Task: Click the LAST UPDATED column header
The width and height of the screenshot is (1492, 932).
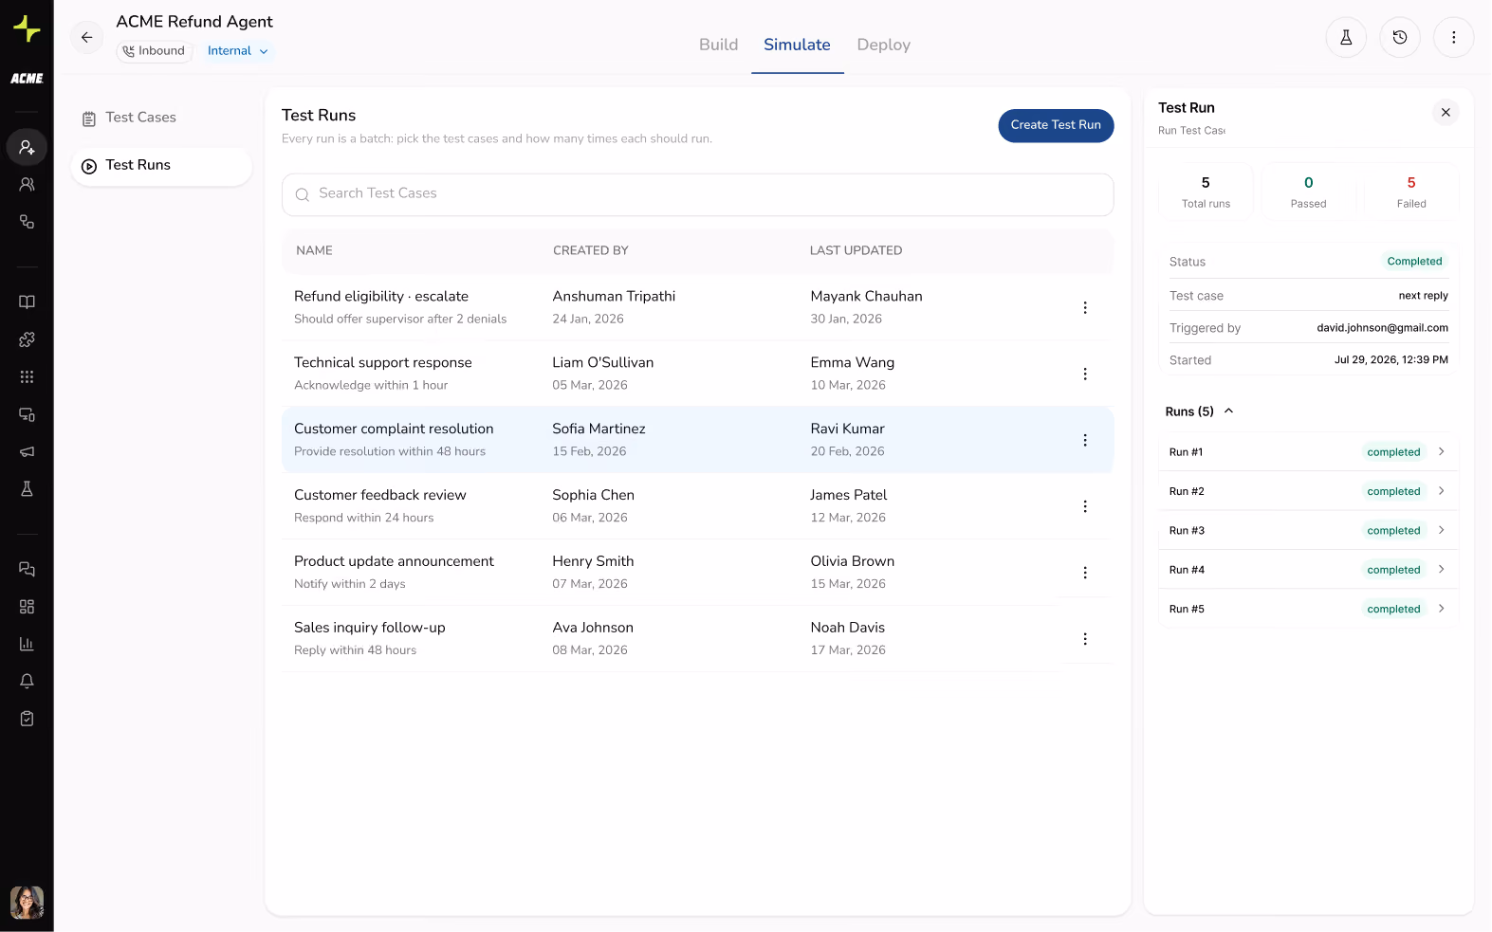Action: (x=856, y=250)
